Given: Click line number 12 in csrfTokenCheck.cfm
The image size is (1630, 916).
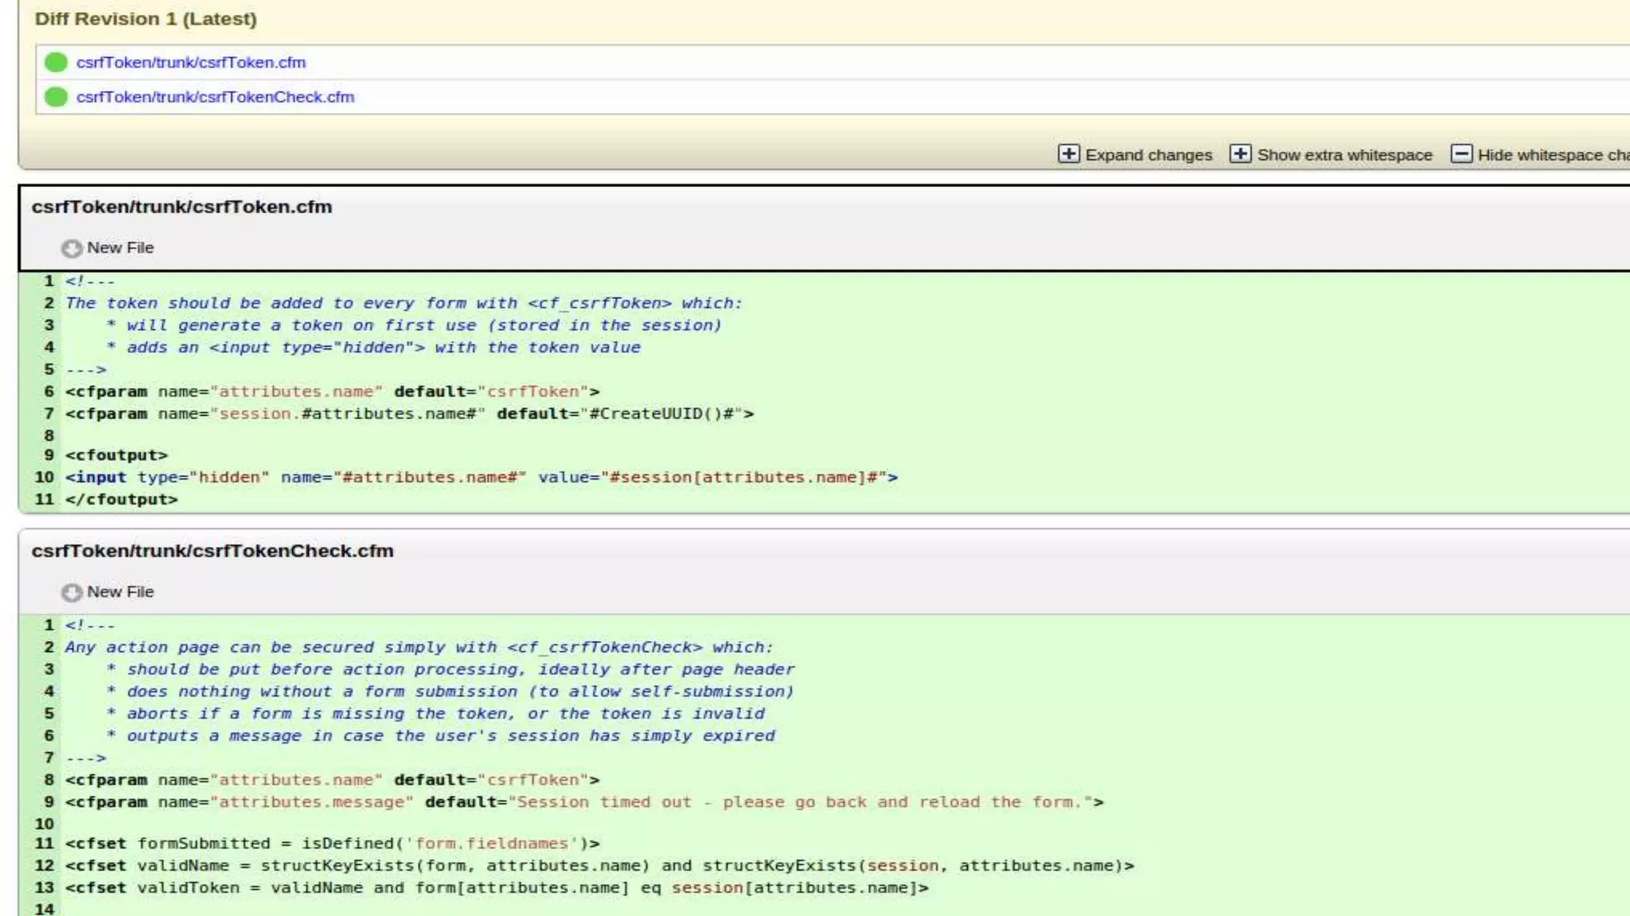Looking at the screenshot, I should click(44, 865).
